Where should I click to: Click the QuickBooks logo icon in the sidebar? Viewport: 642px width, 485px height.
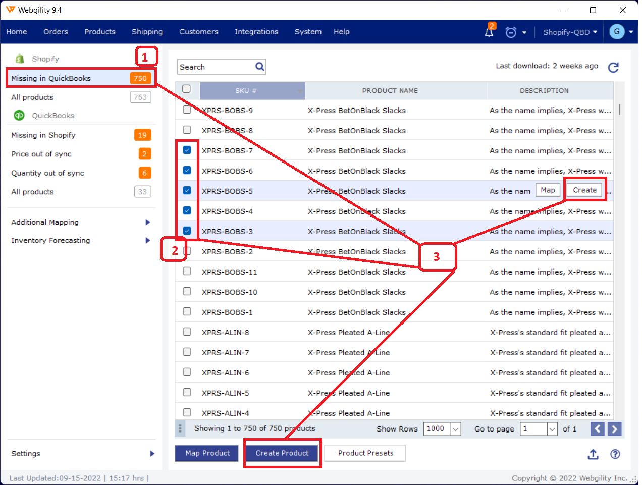pyautogui.click(x=19, y=115)
